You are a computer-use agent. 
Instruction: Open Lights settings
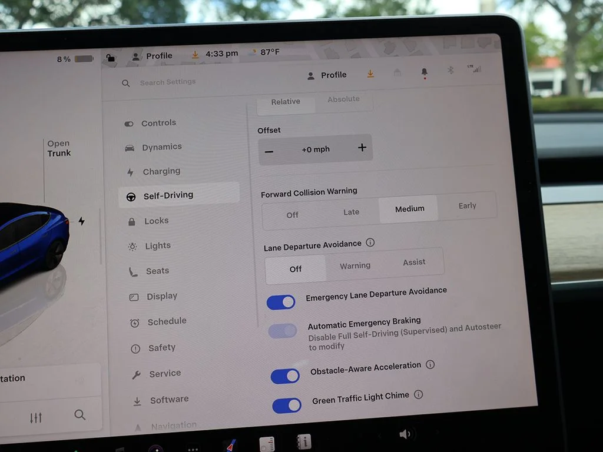(150, 246)
